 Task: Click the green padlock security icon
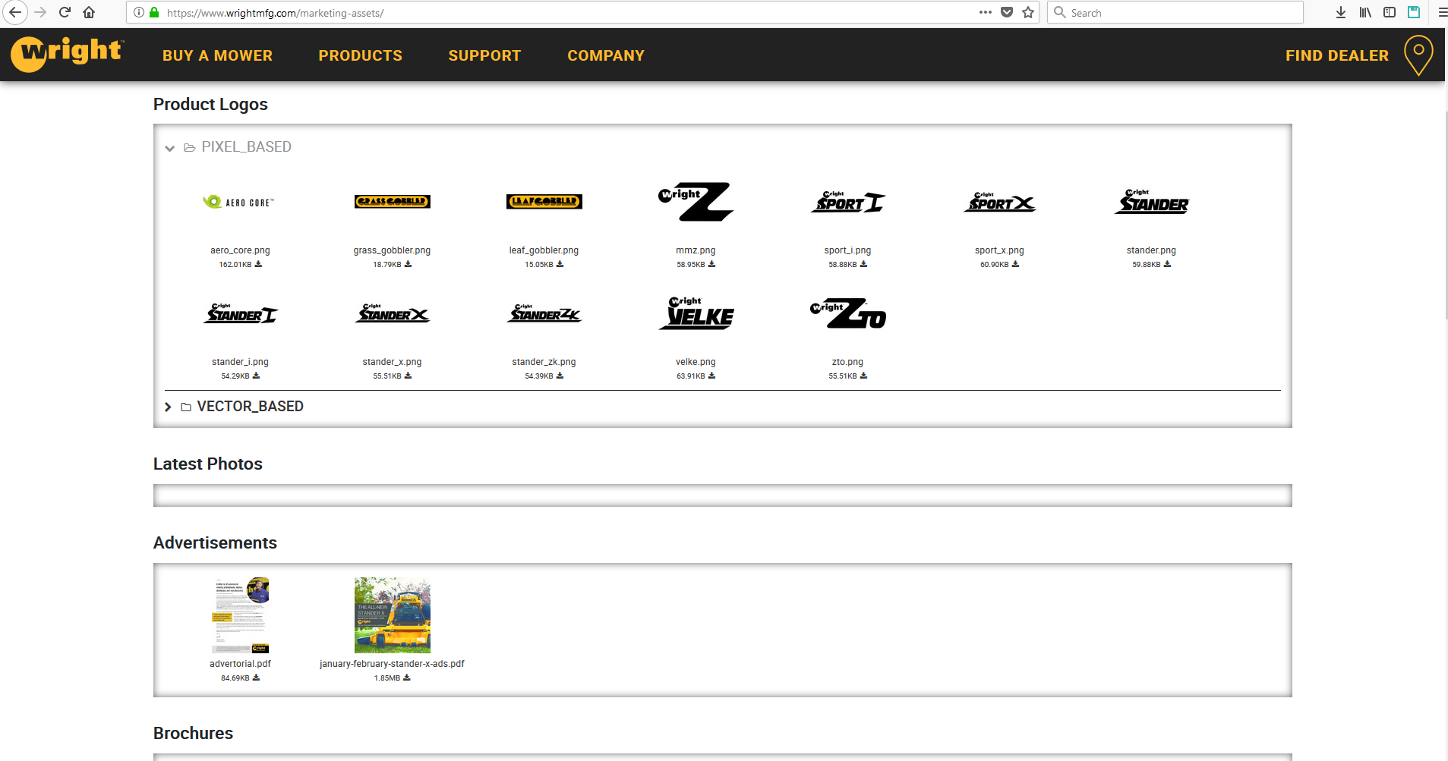[154, 12]
